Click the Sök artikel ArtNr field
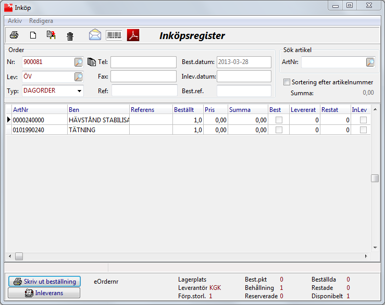 coord(333,62)
